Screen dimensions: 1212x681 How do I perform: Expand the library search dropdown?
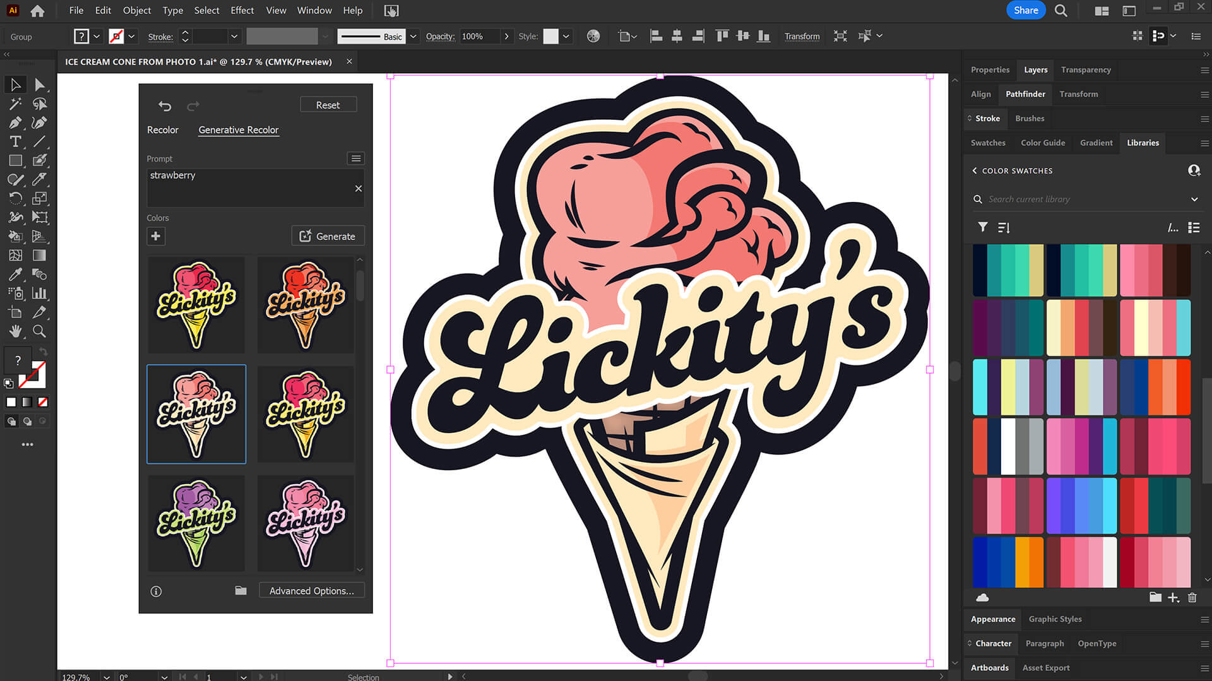pyautogui.click(x=1194, y=199)
